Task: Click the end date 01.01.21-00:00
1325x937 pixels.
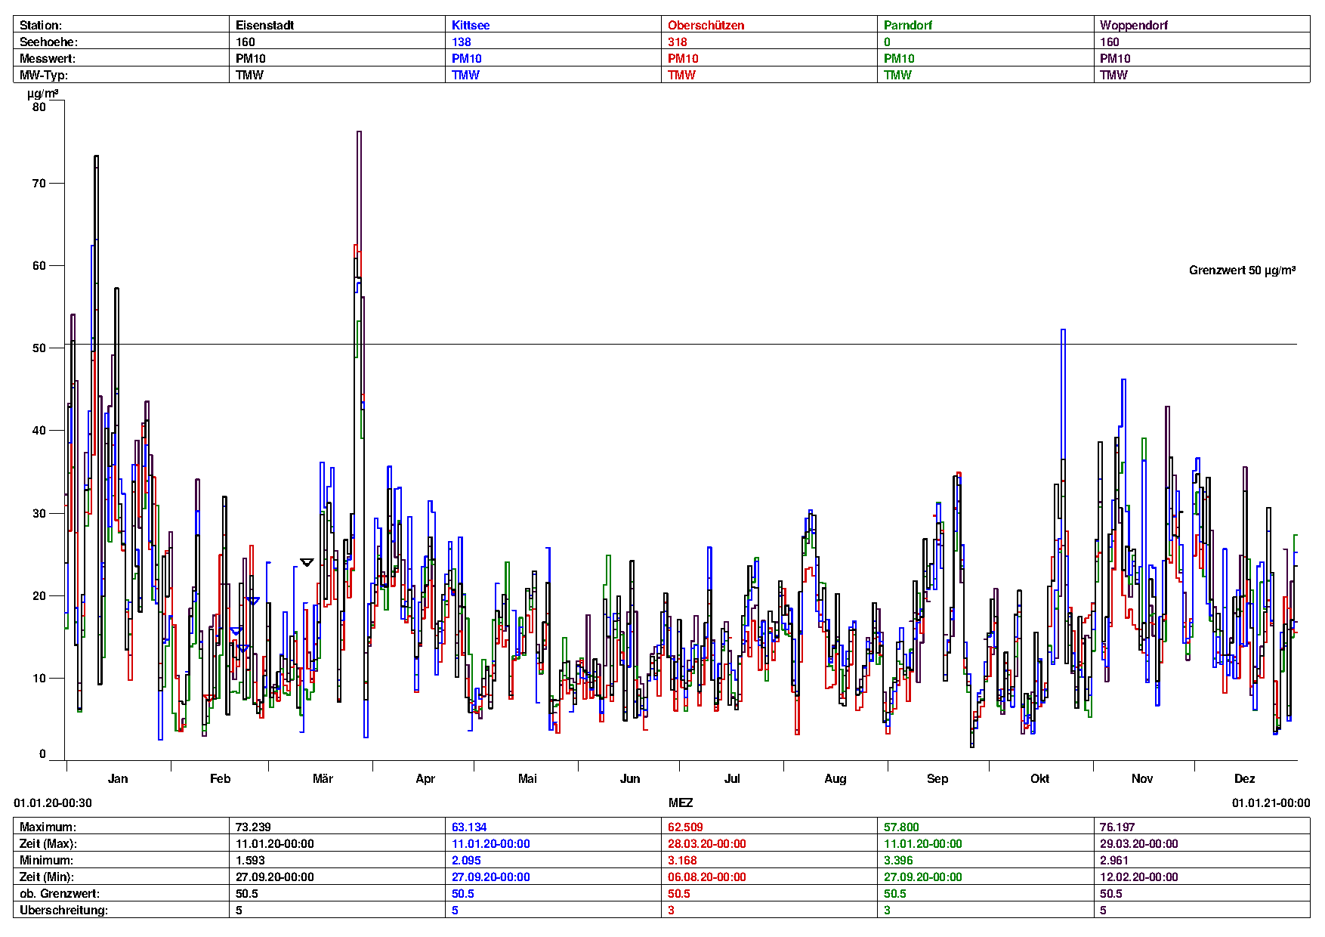Action: [x=1271, y=802]
